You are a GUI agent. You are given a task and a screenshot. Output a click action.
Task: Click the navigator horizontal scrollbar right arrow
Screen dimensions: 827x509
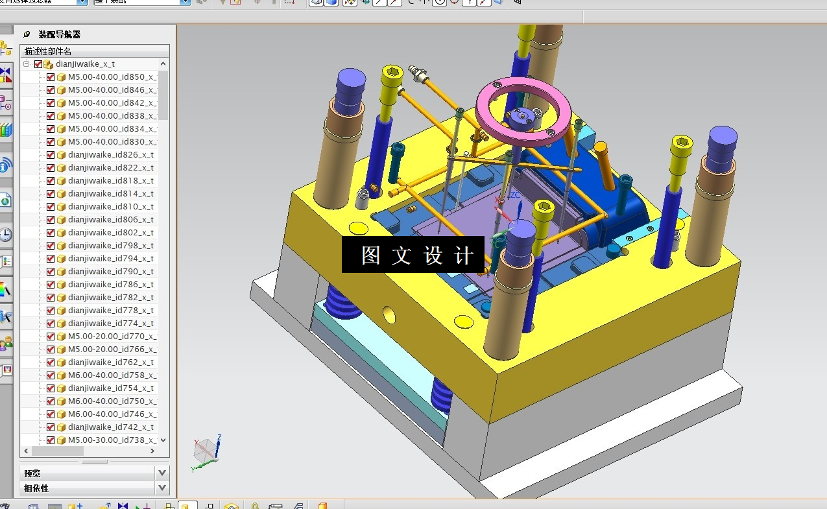[x=153, y=451]
